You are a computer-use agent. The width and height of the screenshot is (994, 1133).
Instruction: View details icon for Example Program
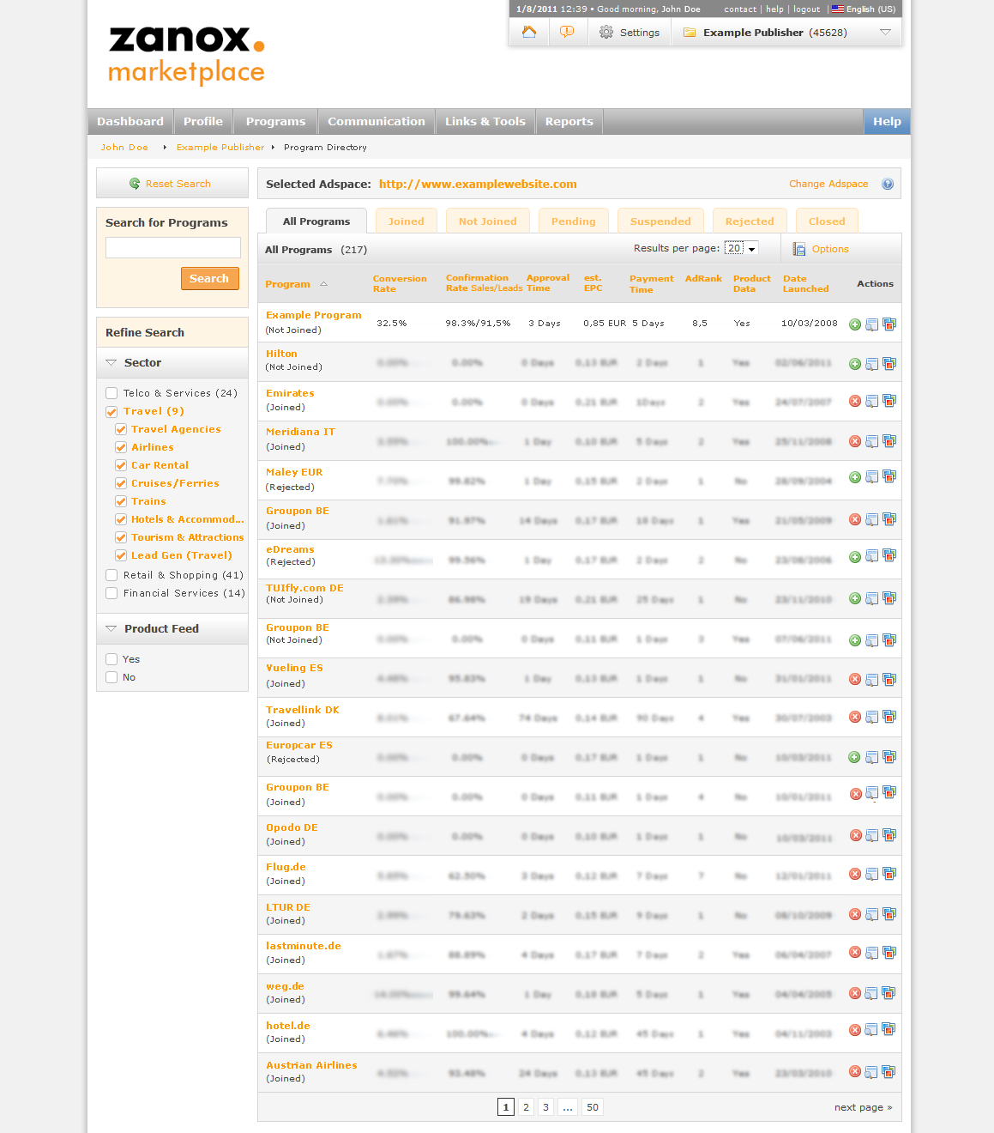click(872, 324)
